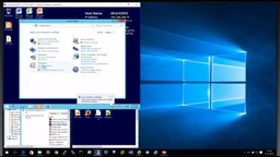Open Visual Studio from the host taskbar
The image size is (280, 157).
tap(131, 152)
